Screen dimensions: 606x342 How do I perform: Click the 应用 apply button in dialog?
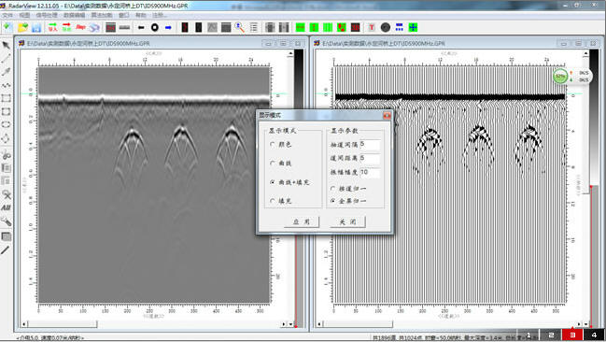[x=302, y=221]
